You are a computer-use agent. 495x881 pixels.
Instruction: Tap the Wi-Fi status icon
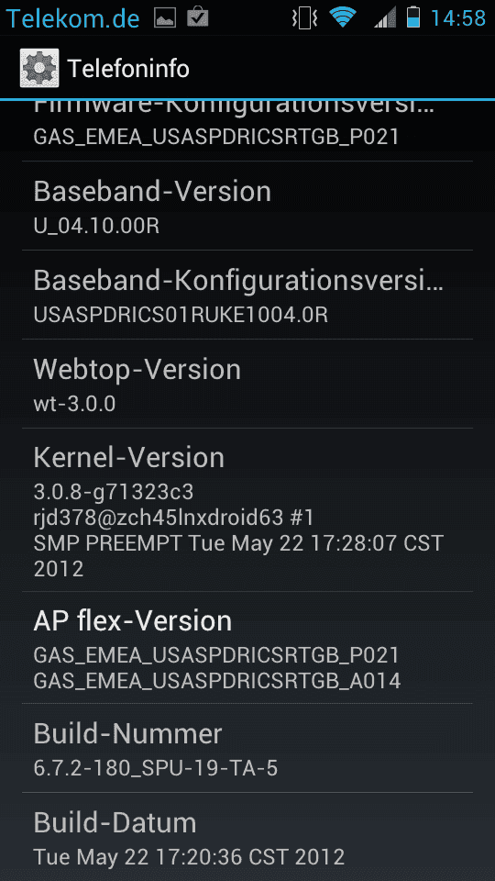(x=341, y=17)
